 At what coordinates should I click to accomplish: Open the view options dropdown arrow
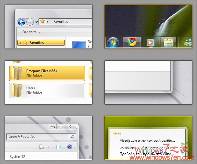pos(48,147)
